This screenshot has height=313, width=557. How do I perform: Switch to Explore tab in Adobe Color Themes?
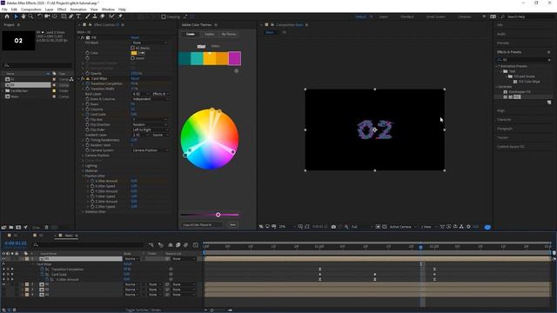click(209, 34)
